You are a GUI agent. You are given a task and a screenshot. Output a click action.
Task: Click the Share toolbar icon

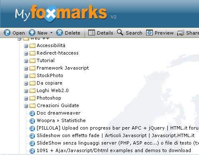(181, 33)
